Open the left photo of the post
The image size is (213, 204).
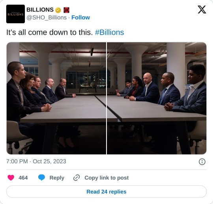[x=56, y=98]
